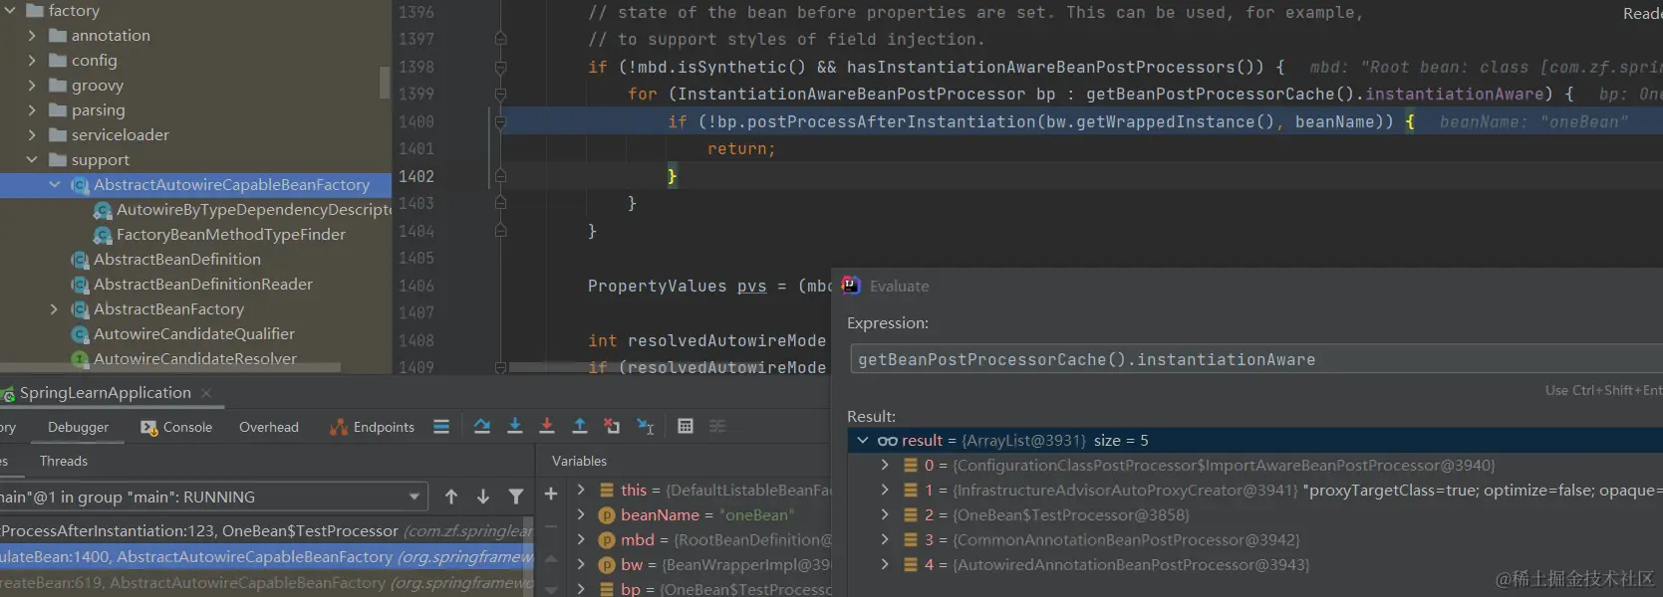Viewport: 1663px width, 597px height.
Task: Select the next frame down arrow
Action: [x=483, y=497]
